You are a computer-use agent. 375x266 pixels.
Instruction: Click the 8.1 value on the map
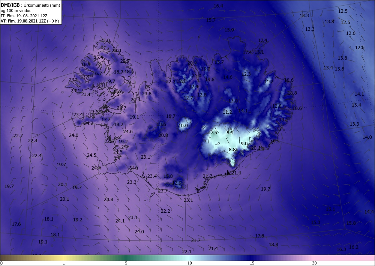(230, 132)
